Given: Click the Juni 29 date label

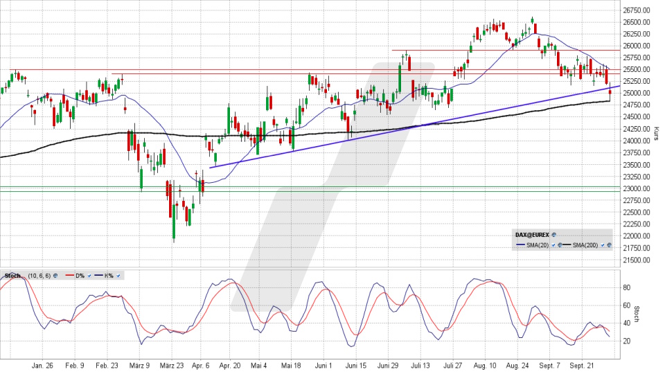Looking at the screenshot, I should pyautogui.click(x=388, y=366).
